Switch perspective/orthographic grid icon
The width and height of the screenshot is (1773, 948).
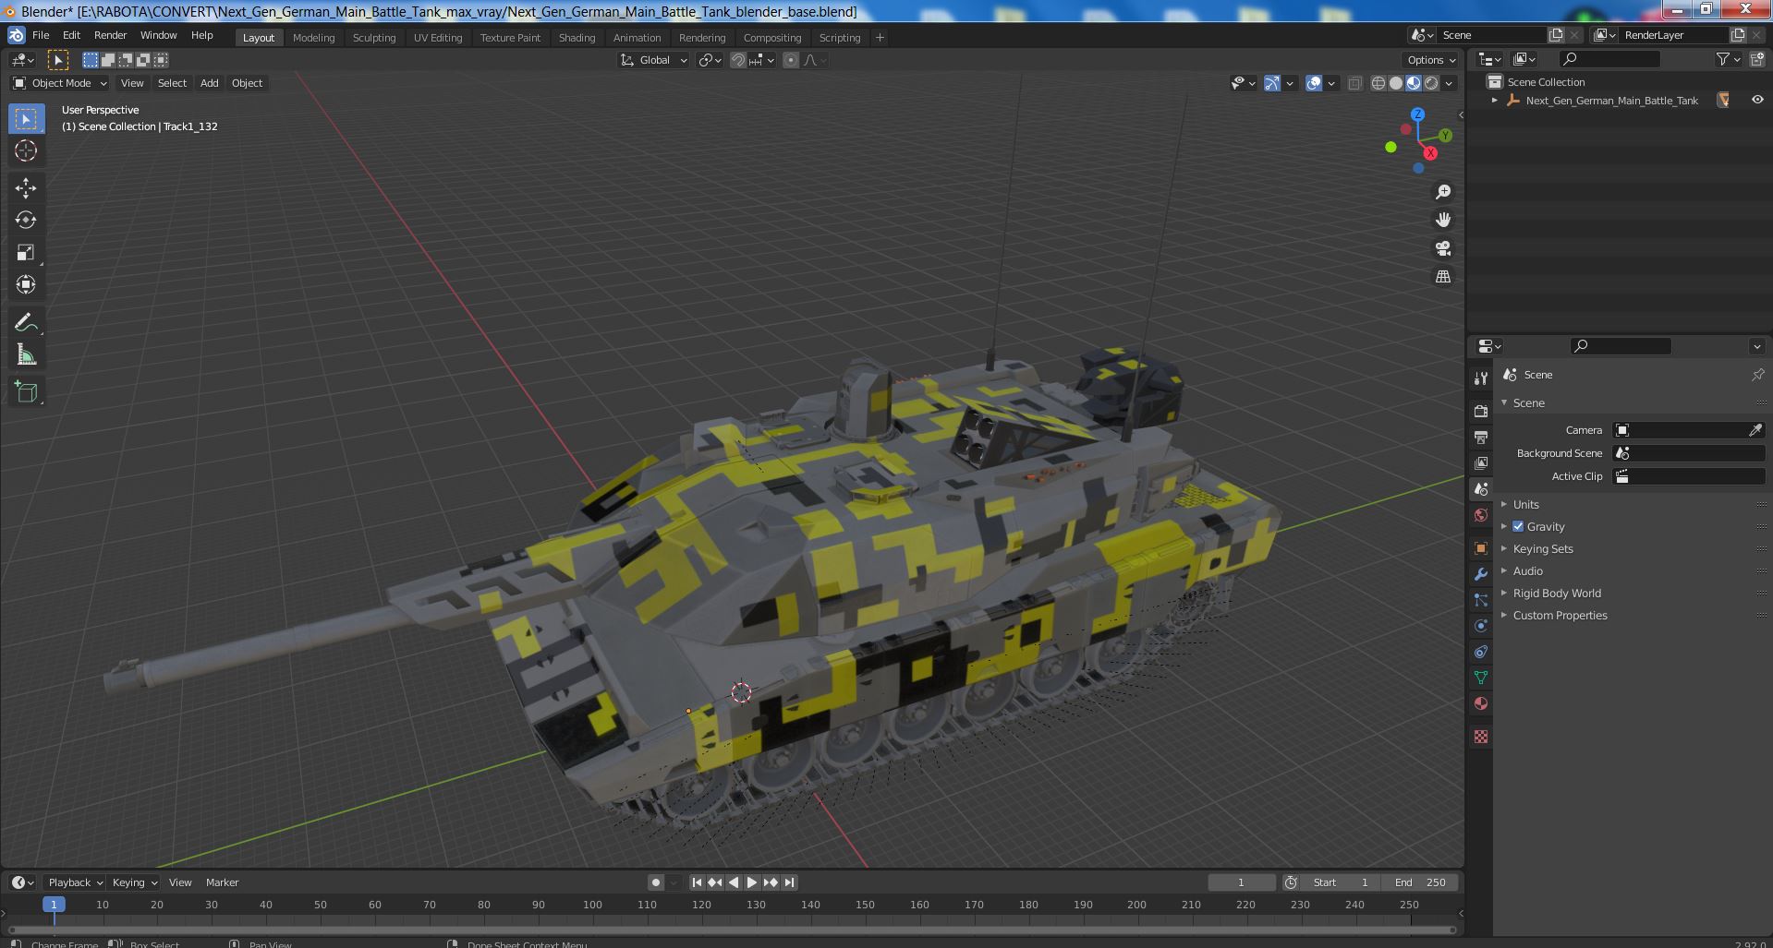tap(1443, 277)
